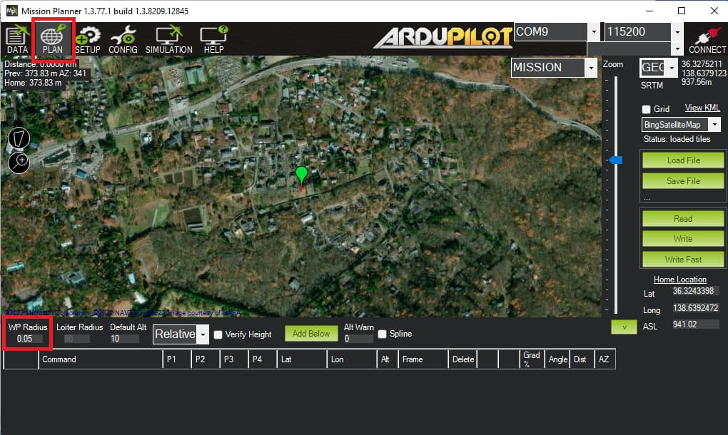Screen dimensions: 728x435
Task: Click the Read button
Action: pos(683,218)
